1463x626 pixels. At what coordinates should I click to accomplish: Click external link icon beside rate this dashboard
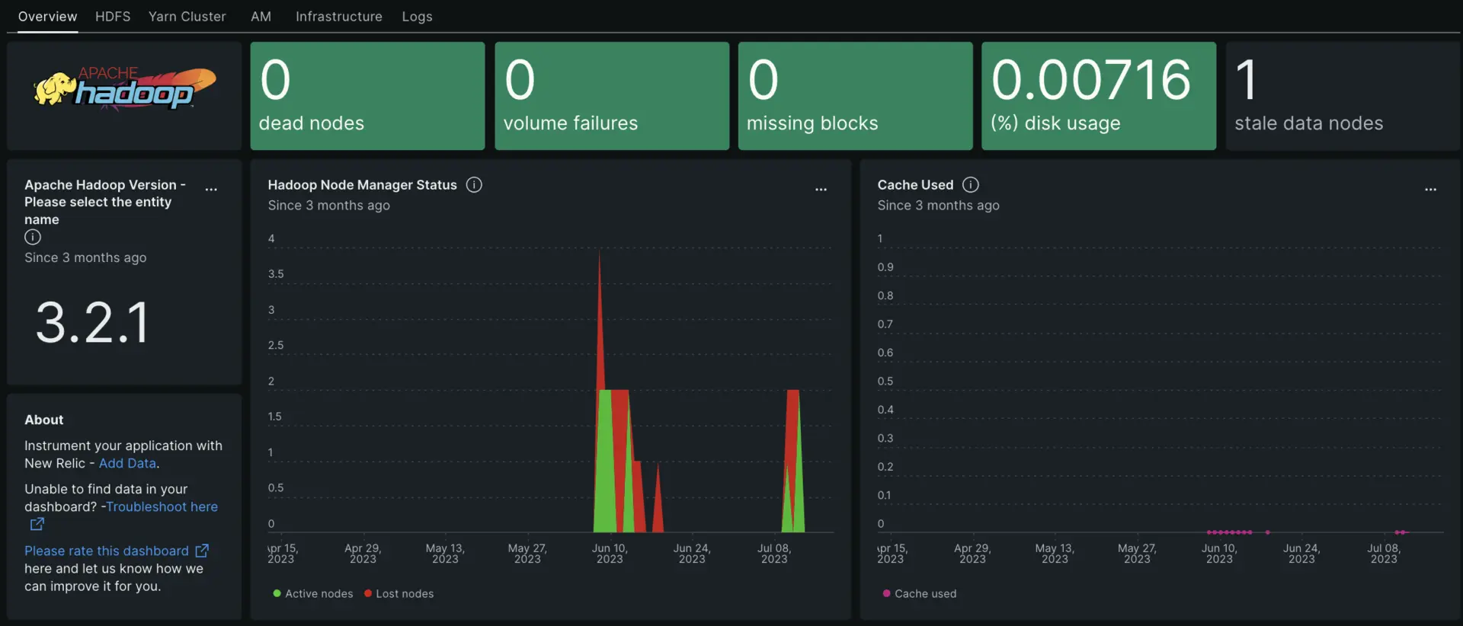click(x=202, y=551)
